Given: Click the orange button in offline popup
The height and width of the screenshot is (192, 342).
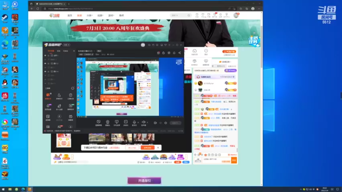Looking at the screenshot, I should click(147, 148).
